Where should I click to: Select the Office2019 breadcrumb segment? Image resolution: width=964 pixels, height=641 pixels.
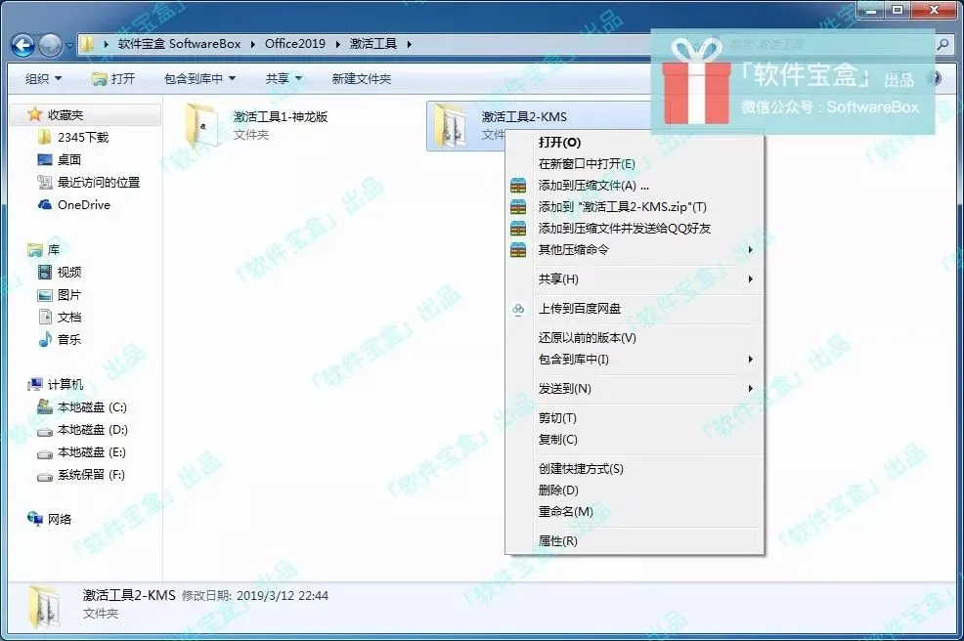[295, 44]
